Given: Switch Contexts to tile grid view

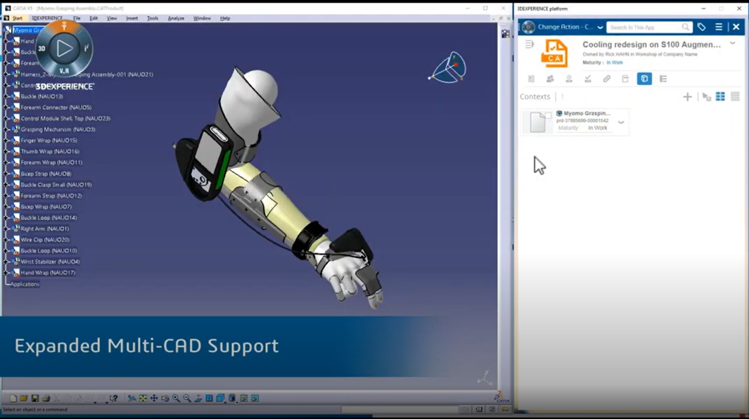Looking at the screenshot, I should coord(720,97).
